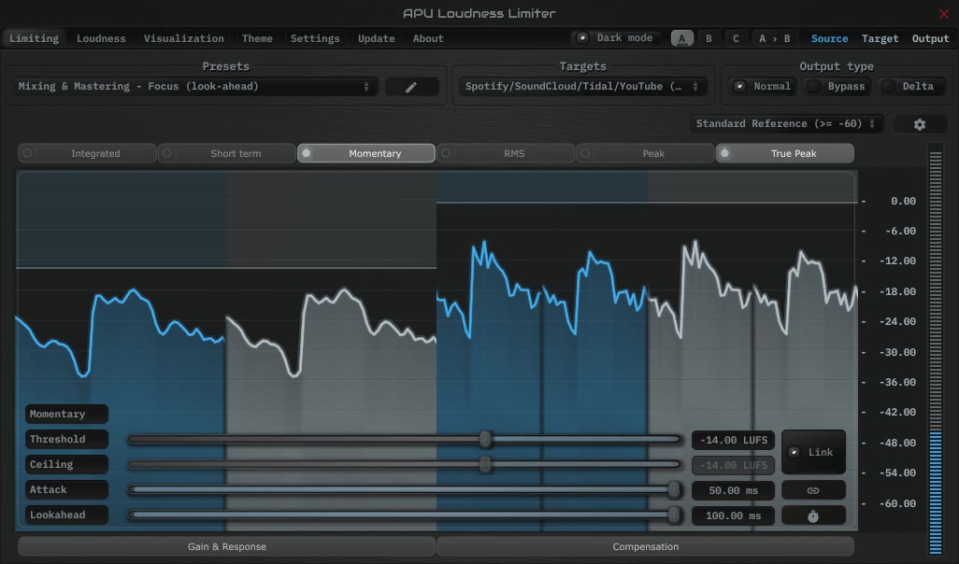Screen dimensions: 959x564
Task: Select state slot C
Action: (736, 38)
